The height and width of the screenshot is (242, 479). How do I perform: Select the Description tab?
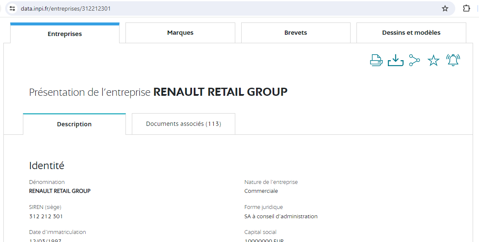[74, 124]
